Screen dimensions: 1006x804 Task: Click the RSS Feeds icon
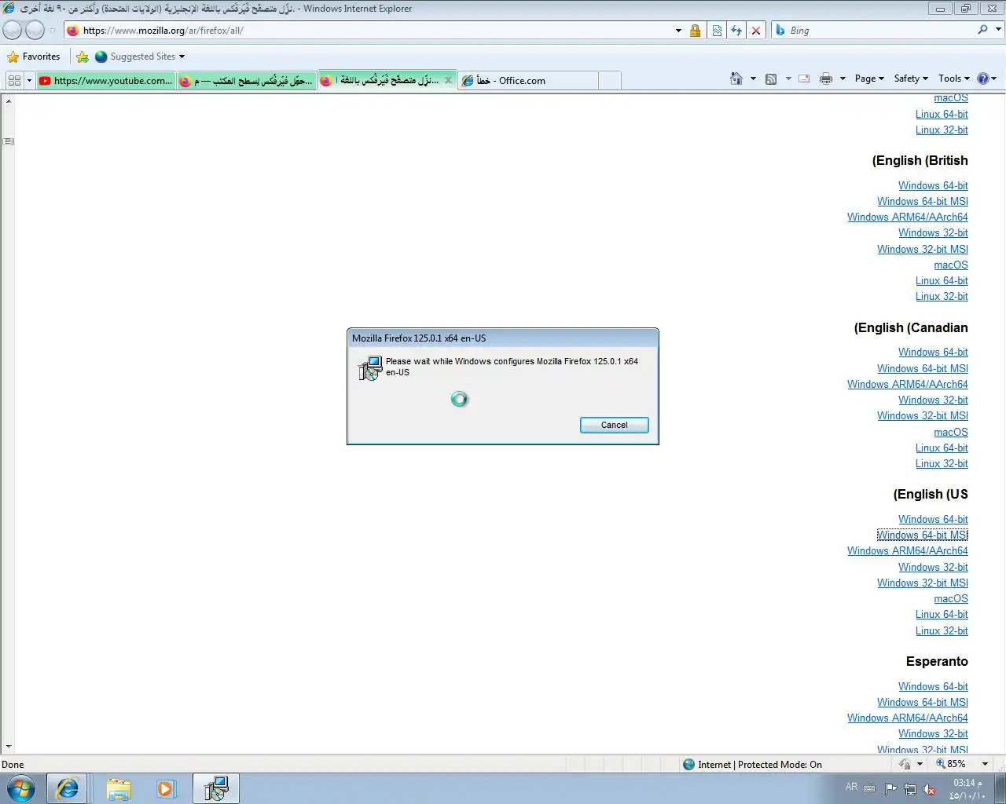pos(771,79)
